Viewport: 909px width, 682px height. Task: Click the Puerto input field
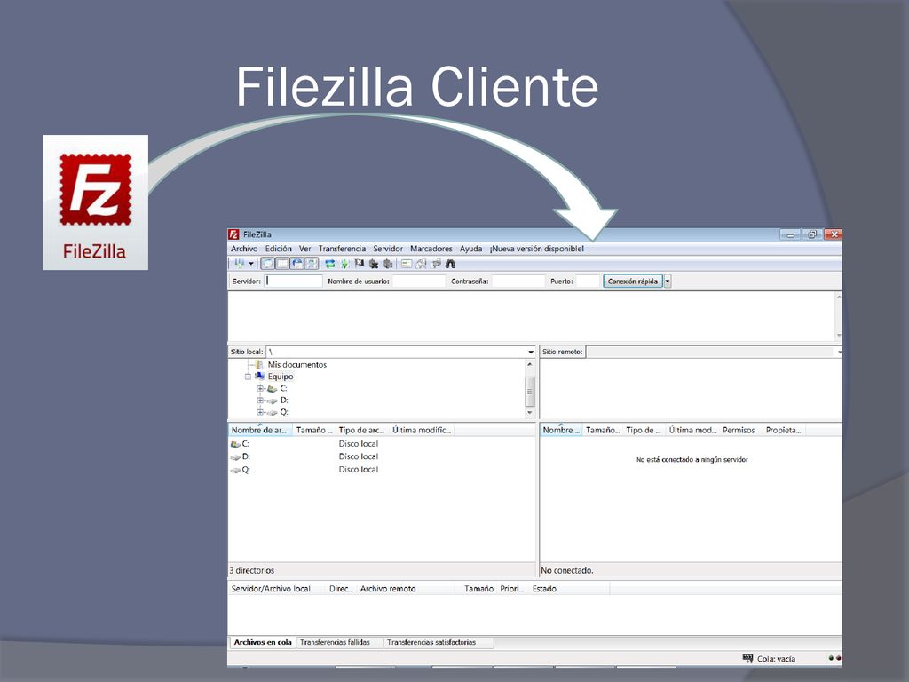click(x=588, y=282)
